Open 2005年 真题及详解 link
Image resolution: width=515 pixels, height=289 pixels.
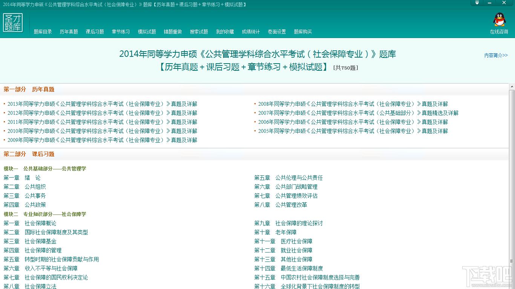353,131
